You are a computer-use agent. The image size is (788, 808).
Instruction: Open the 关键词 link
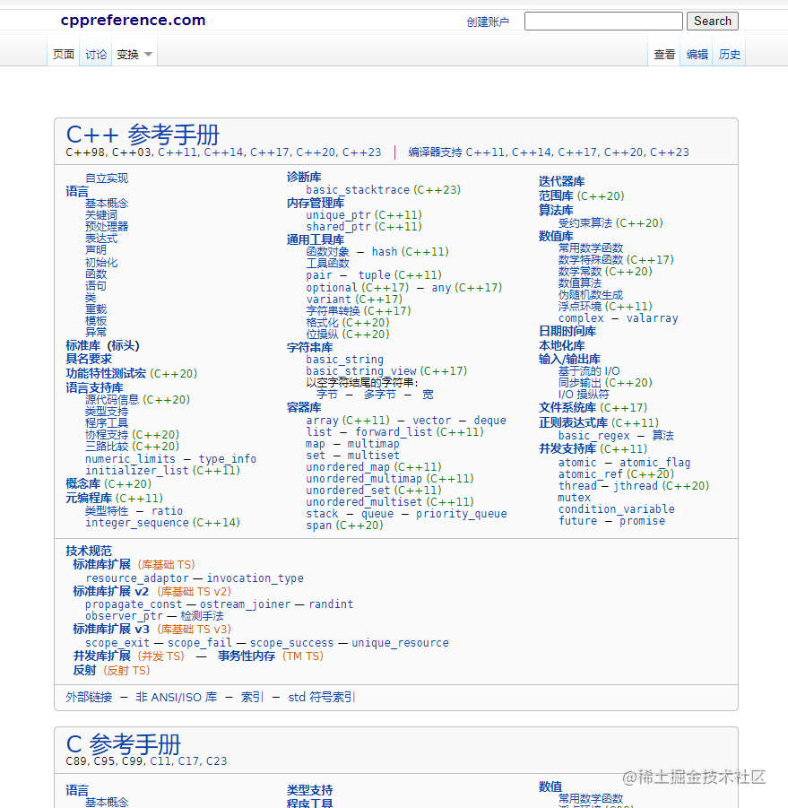101,215
